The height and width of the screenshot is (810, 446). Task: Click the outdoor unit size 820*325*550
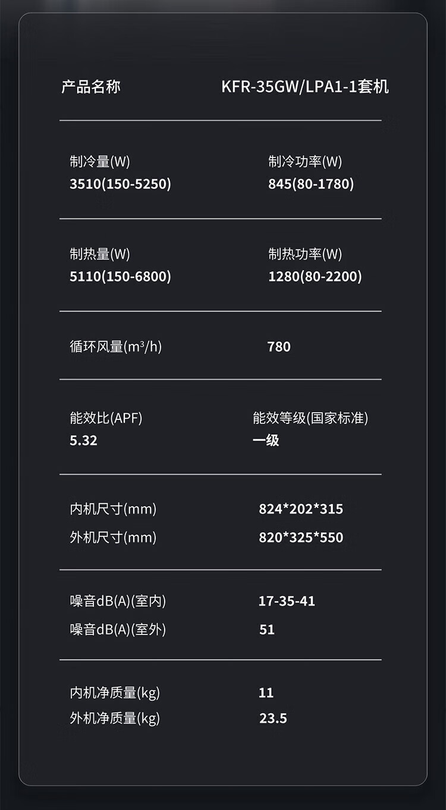pos(301,538)
